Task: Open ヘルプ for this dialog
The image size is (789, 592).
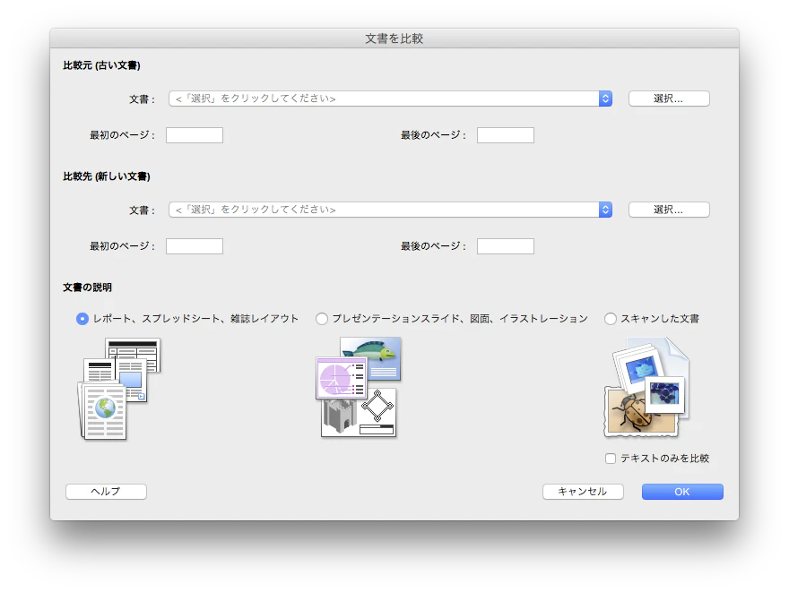Action: click(x=106, y=492)
